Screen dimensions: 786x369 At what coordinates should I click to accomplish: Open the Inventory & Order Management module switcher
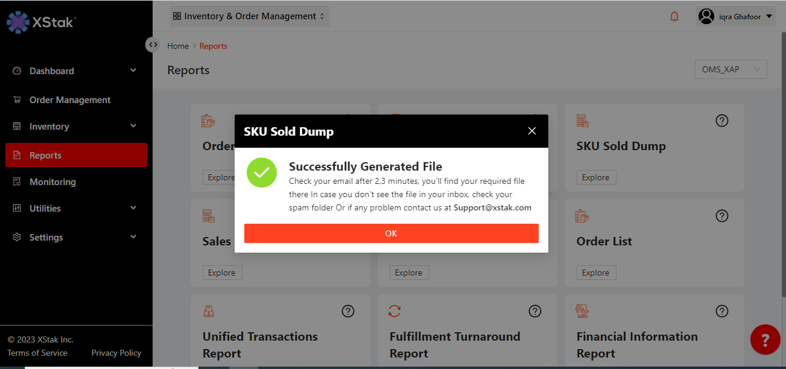[249, 16]
